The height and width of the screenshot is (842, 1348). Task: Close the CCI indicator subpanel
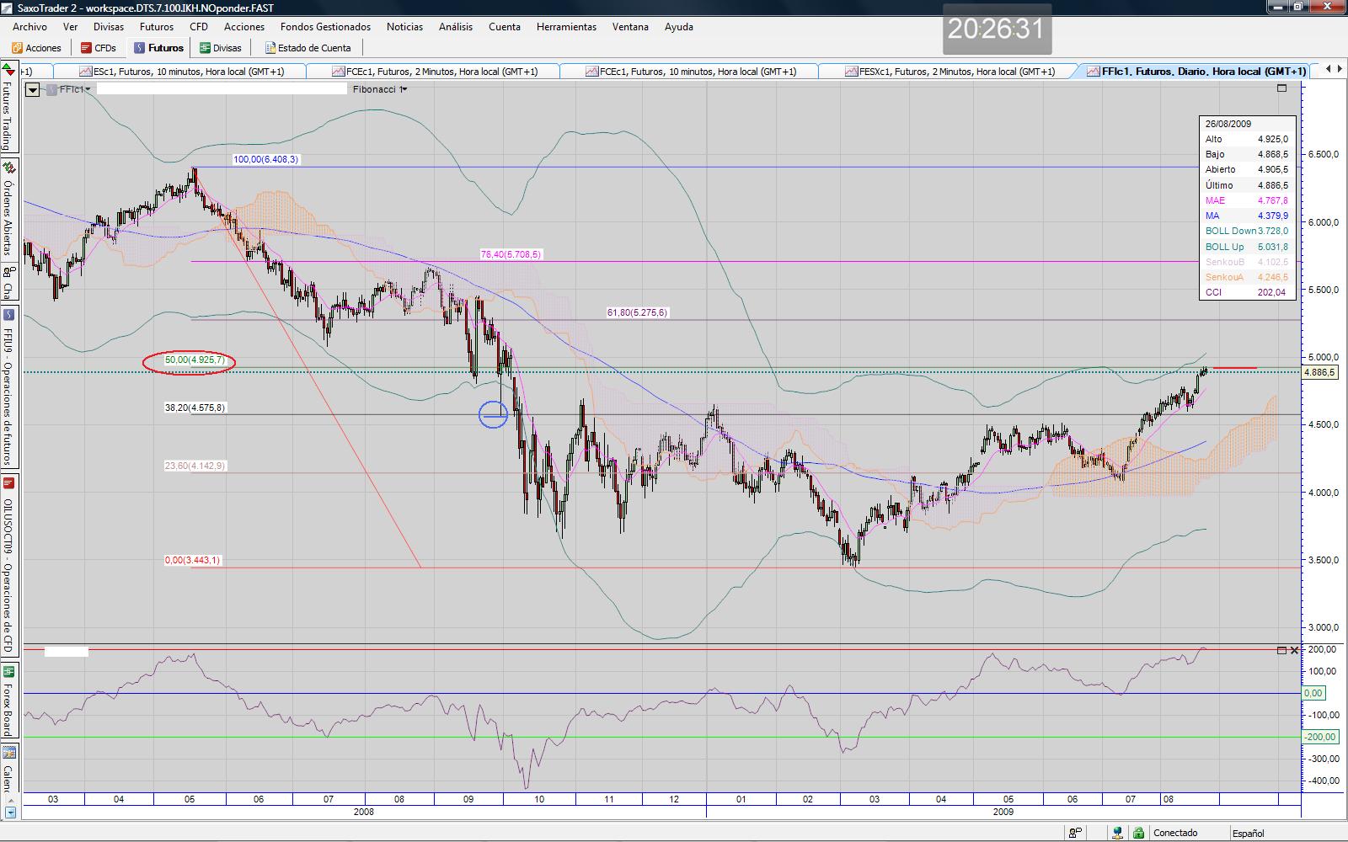1294,650
